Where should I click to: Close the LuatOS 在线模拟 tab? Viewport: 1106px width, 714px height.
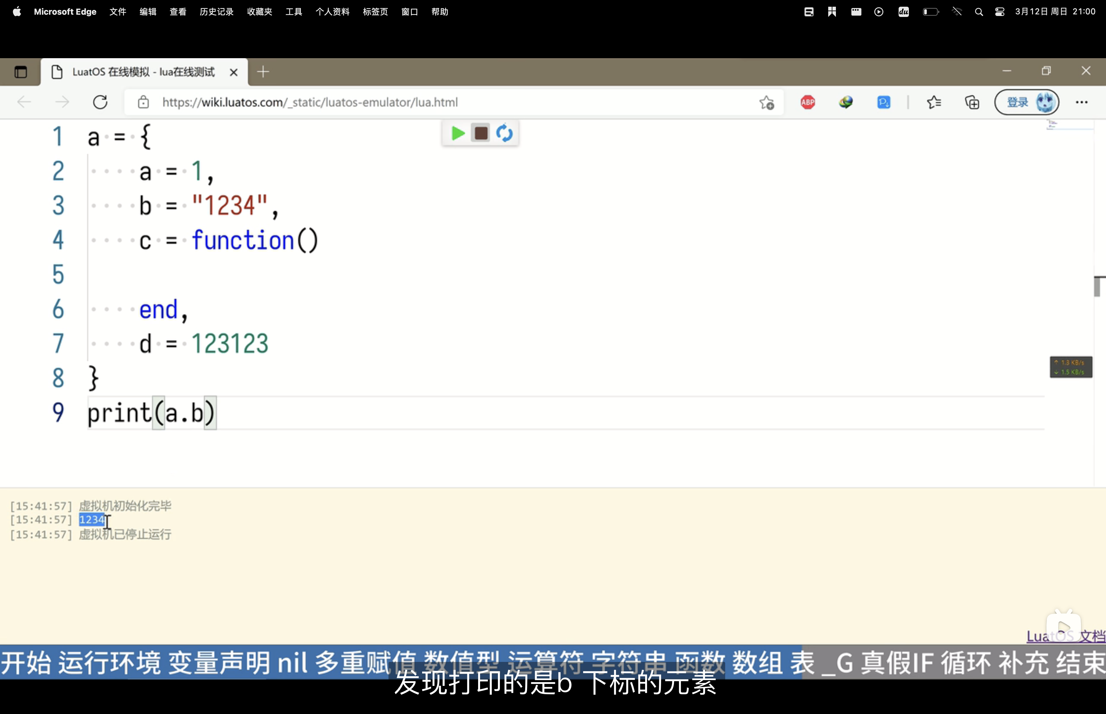(x=234, y=72)
